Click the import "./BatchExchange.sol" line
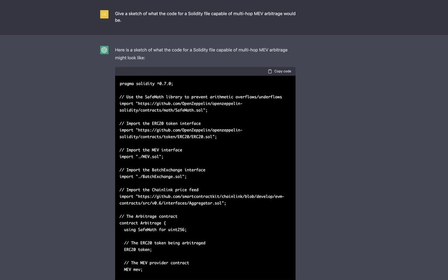 pyautogui.click(x=153, y=176)
